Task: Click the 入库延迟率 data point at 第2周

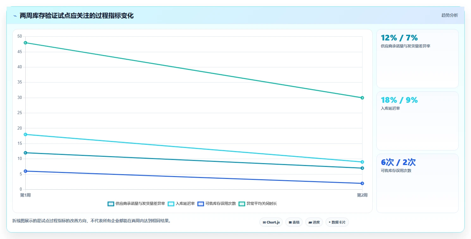Action: tap(362, 162)
